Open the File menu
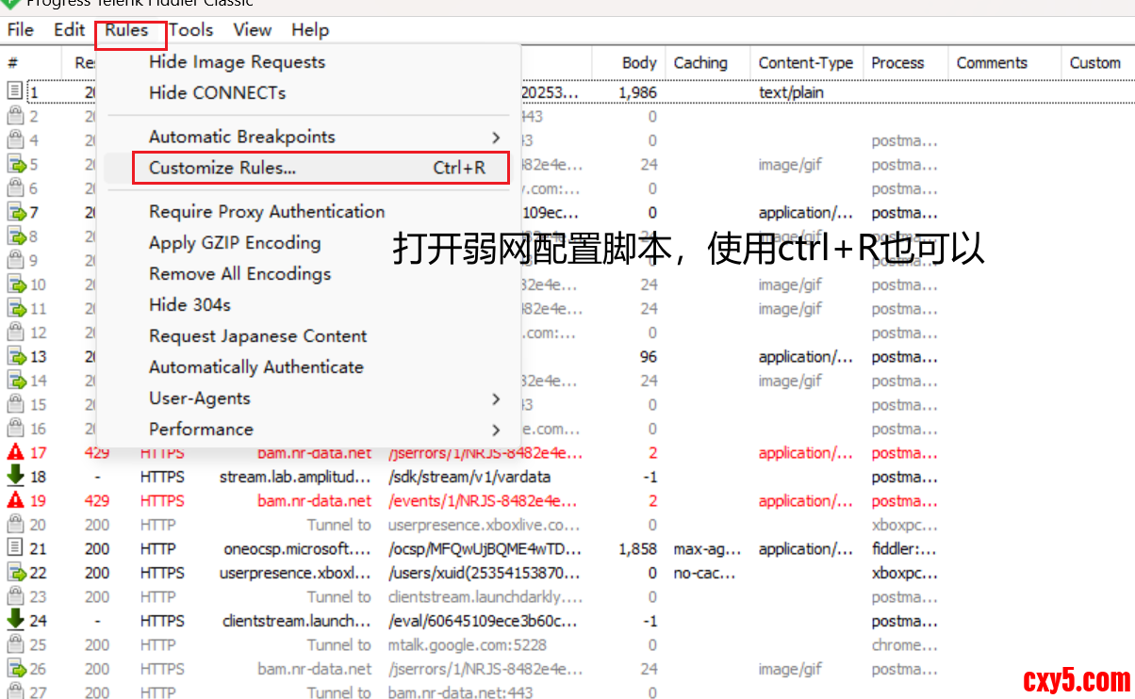This screenshot has width=1135, height=699. (x=20, y=30)
